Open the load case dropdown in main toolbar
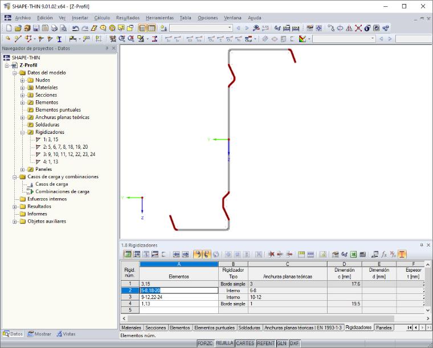 230,28
